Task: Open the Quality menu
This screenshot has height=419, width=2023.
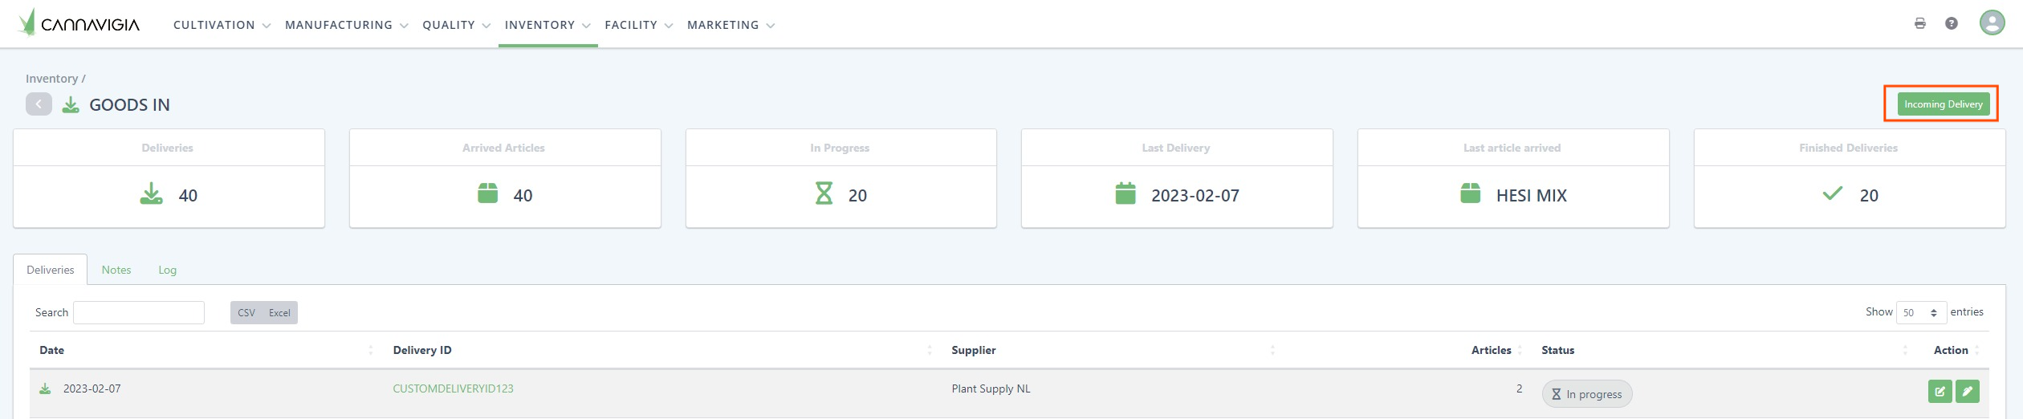Action: pyautogui.click(x=456, y=25)
